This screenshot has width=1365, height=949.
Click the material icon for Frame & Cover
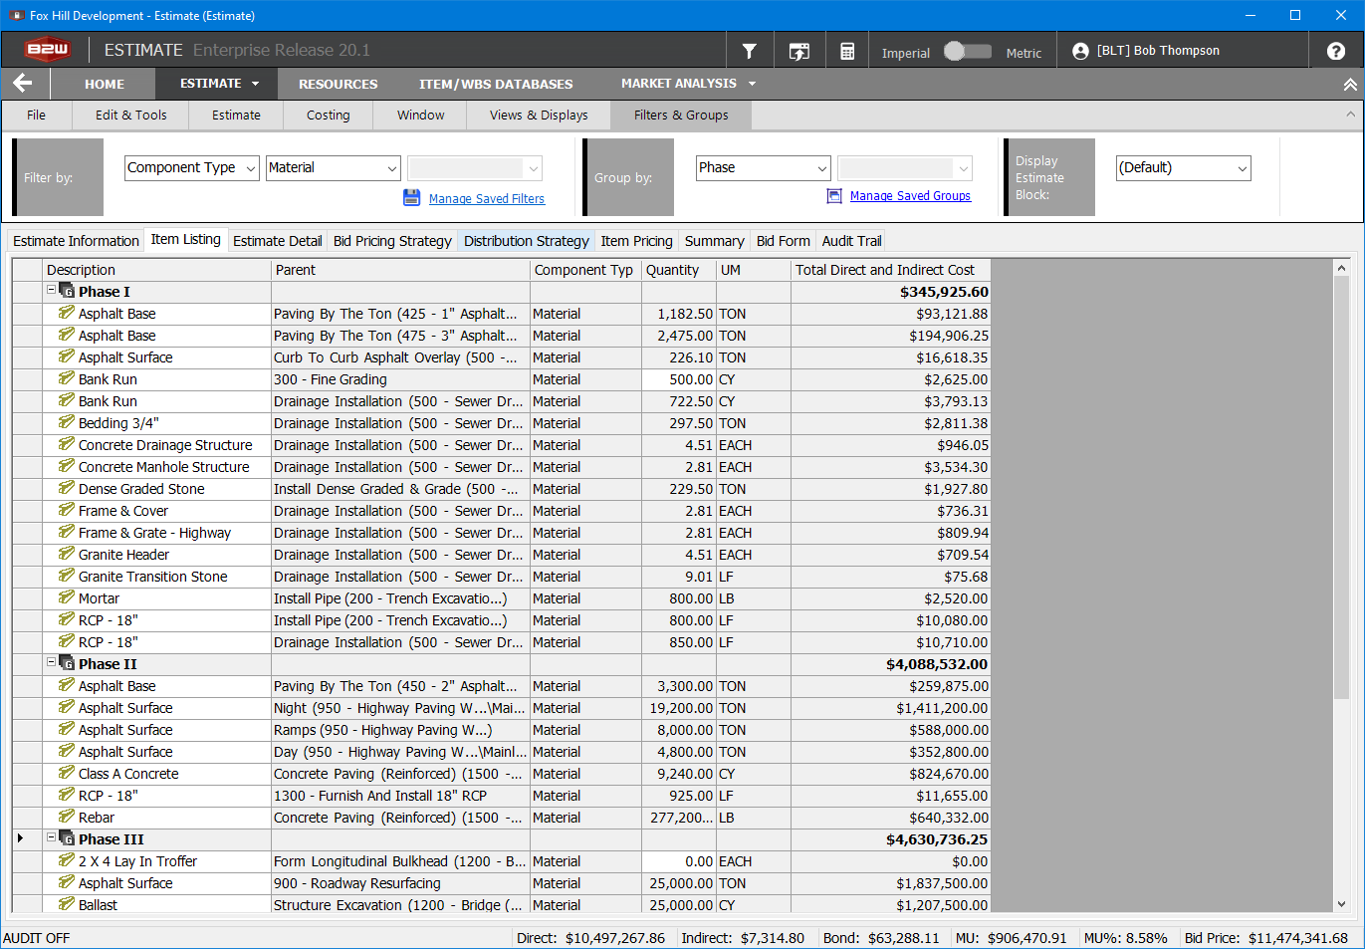click(x=67, y=510)
